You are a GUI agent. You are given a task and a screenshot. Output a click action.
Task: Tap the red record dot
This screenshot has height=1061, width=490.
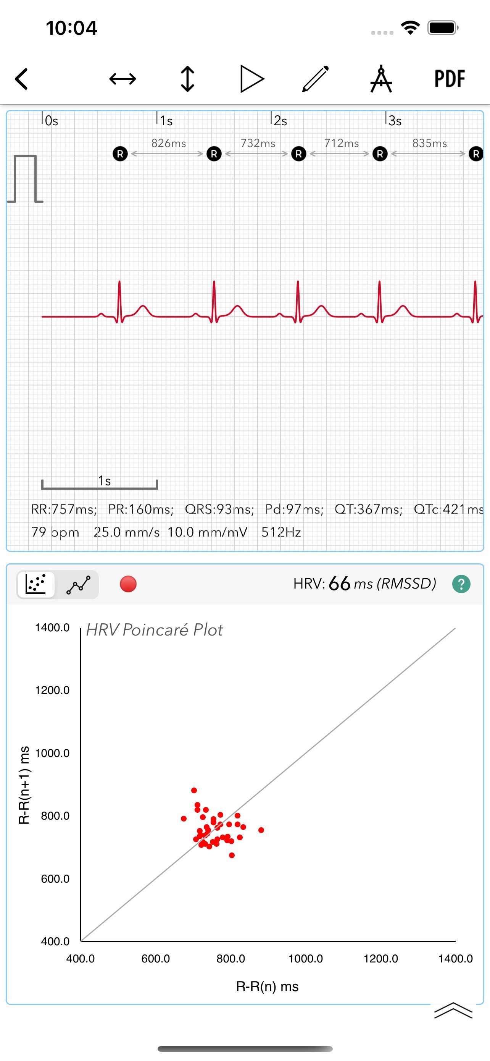[x=128, y=584]
